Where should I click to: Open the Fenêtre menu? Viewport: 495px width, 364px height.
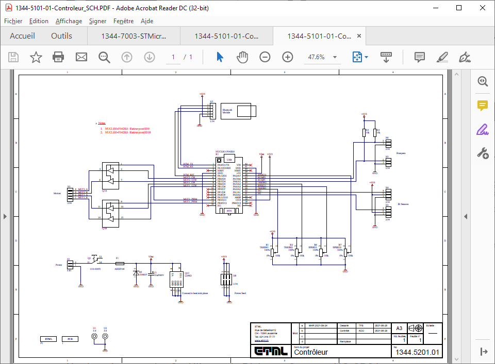click(x=123, y=21)
